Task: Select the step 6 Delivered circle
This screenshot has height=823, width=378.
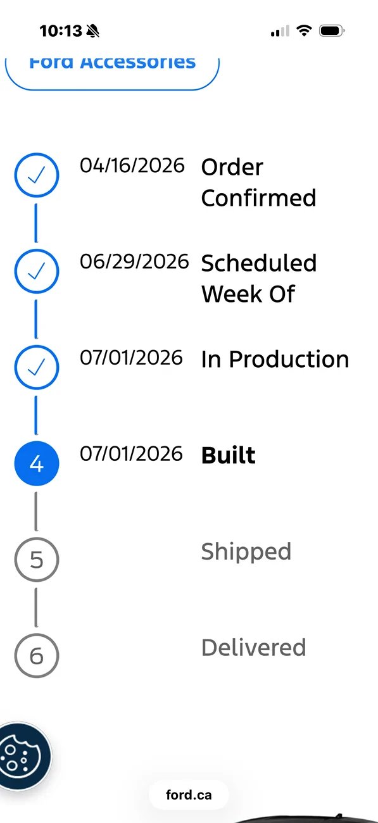Action: (x=37, y=656)
